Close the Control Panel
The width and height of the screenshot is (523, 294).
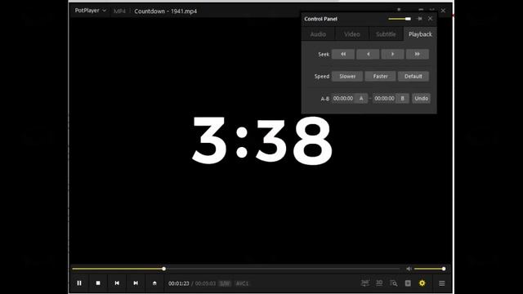click(431, 19)
